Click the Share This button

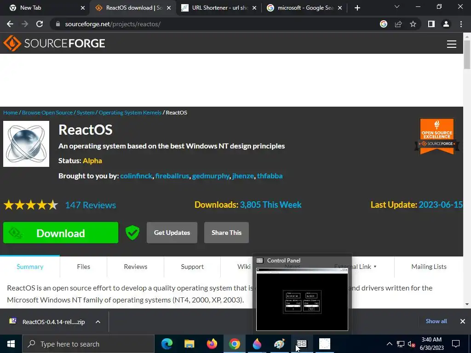click(x=226, y=233)
